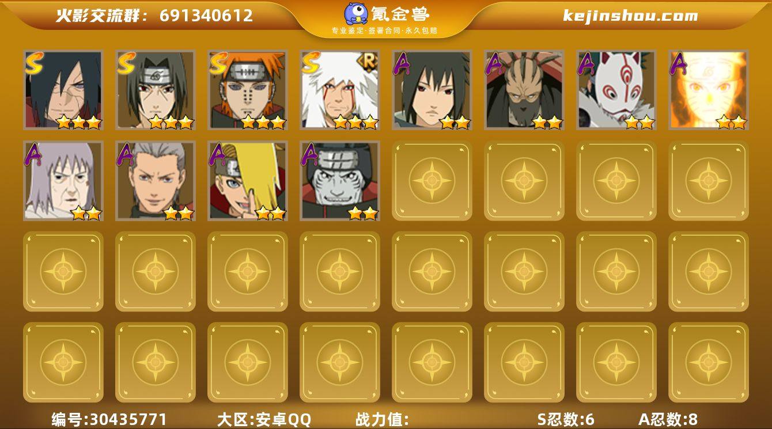Select the grey-haired Hidan A-rank portrait
Image resolution: width=772 pixels, height=429 pixels.
156,181
